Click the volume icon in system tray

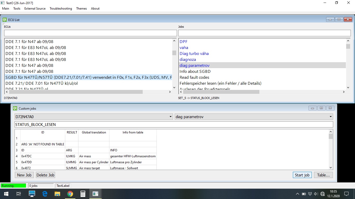(x=316, y=194)
